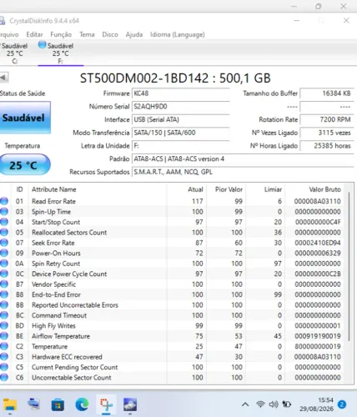Open Snipping Tool from the taskbar
The height and width of the screenshot is (417, 357).
coord(106,405)
